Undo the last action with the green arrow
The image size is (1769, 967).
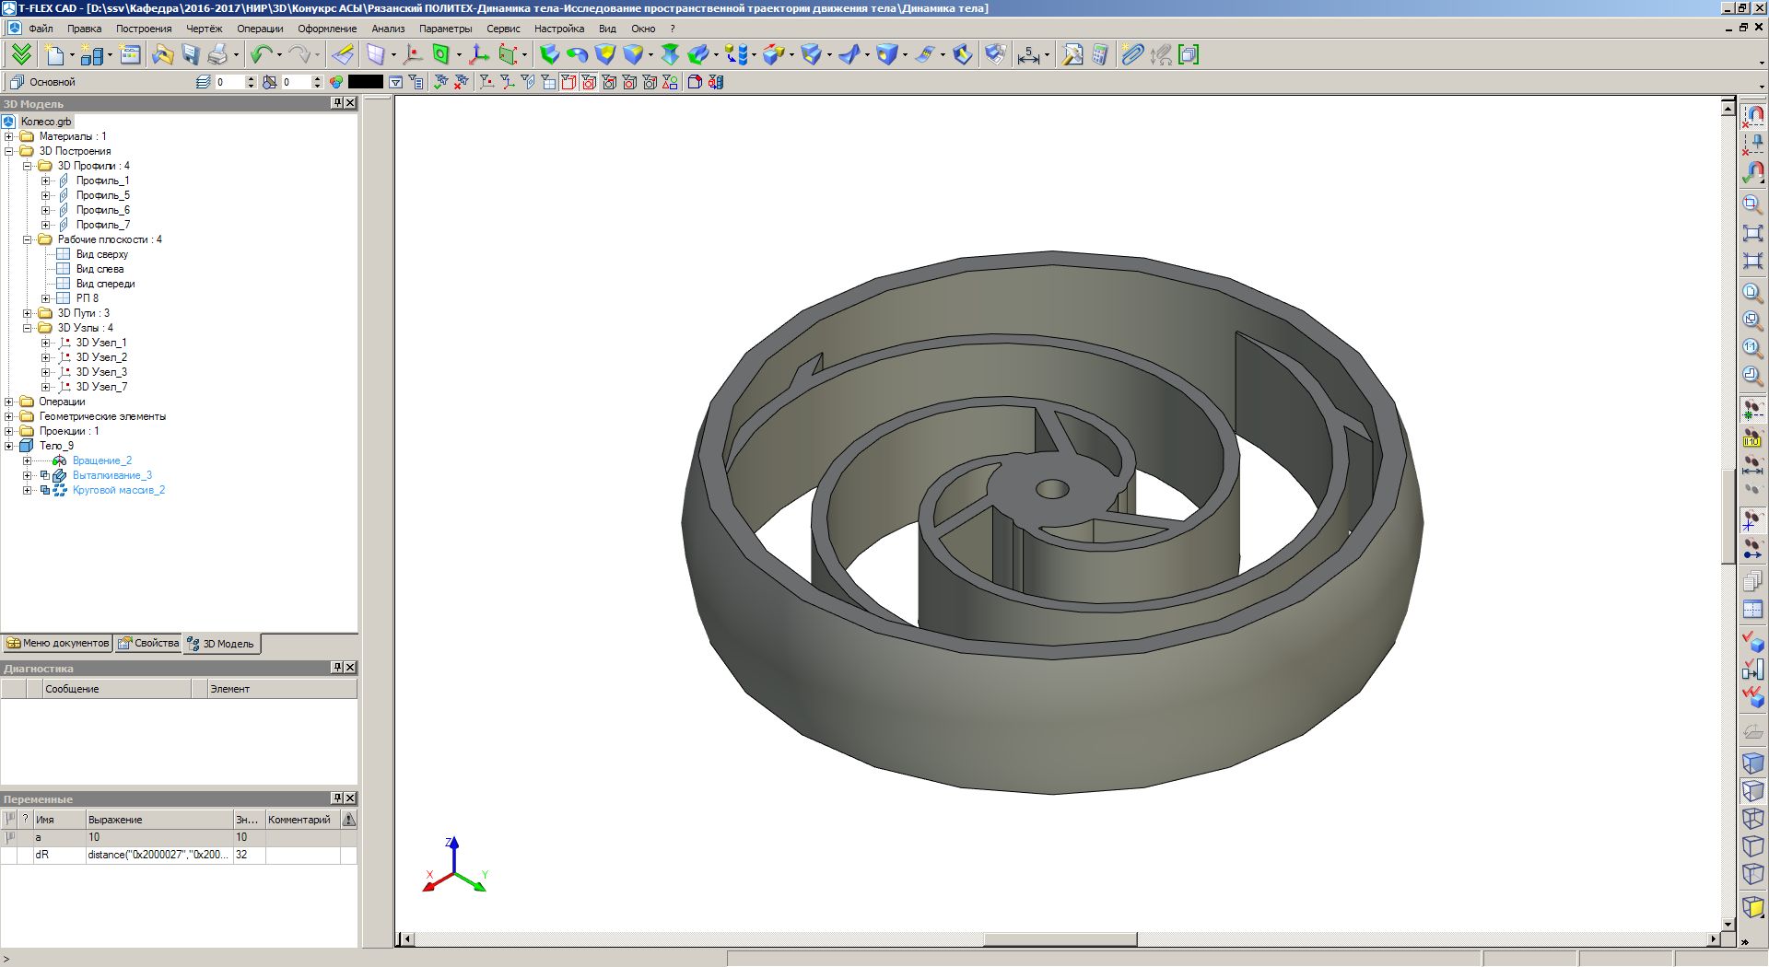point(262,55)
